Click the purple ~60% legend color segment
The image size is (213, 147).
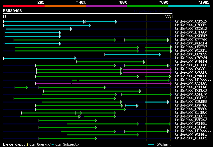pyautogui.click(x=106, y=6)
